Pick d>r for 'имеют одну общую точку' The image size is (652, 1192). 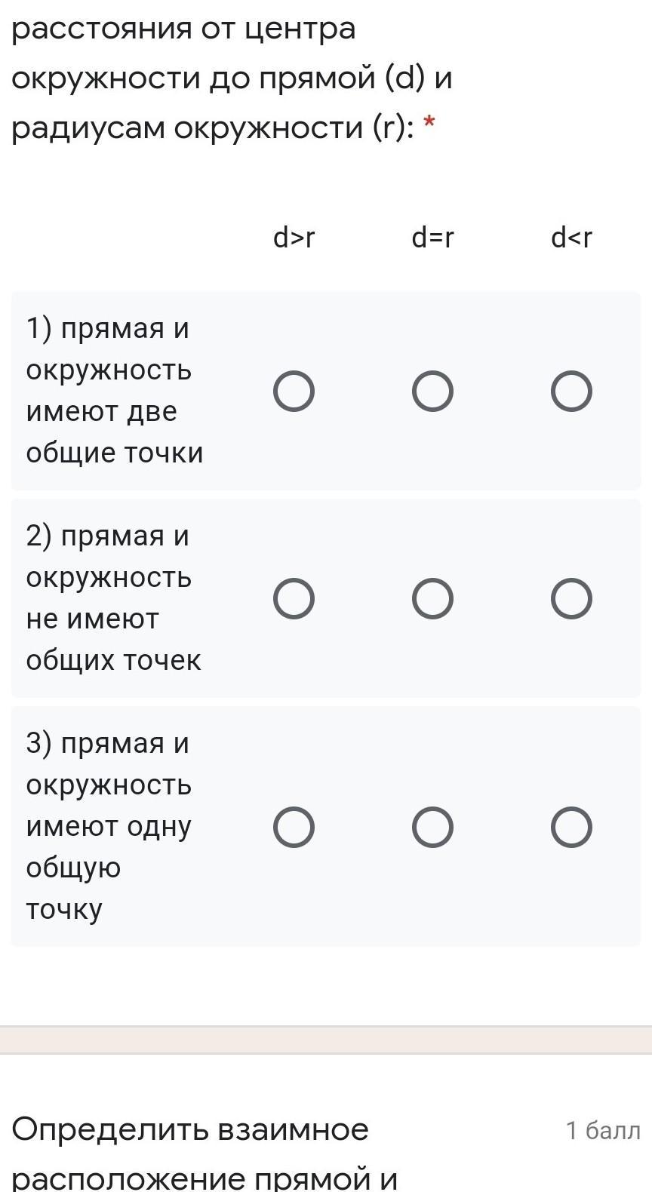294,828
